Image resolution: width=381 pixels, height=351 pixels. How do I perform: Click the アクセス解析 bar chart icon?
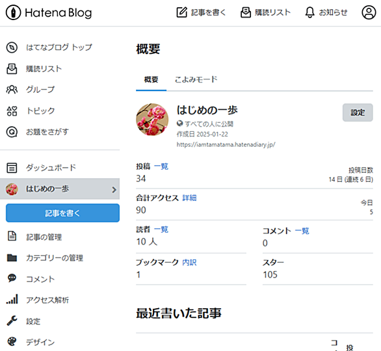point(12,299)
